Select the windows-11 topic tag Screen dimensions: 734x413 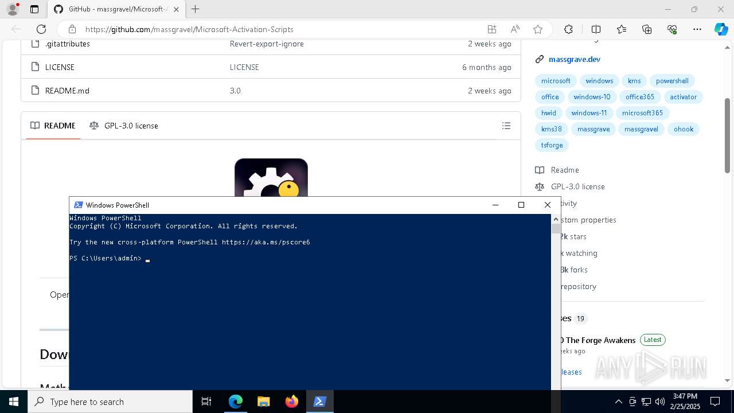point(589,113)
